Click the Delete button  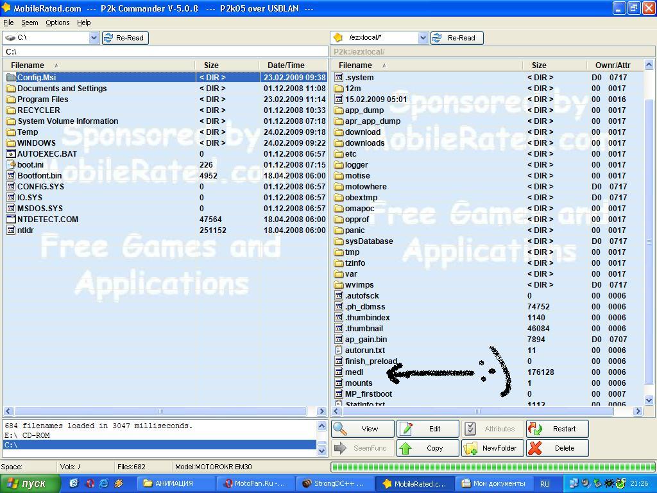point(558,448)
